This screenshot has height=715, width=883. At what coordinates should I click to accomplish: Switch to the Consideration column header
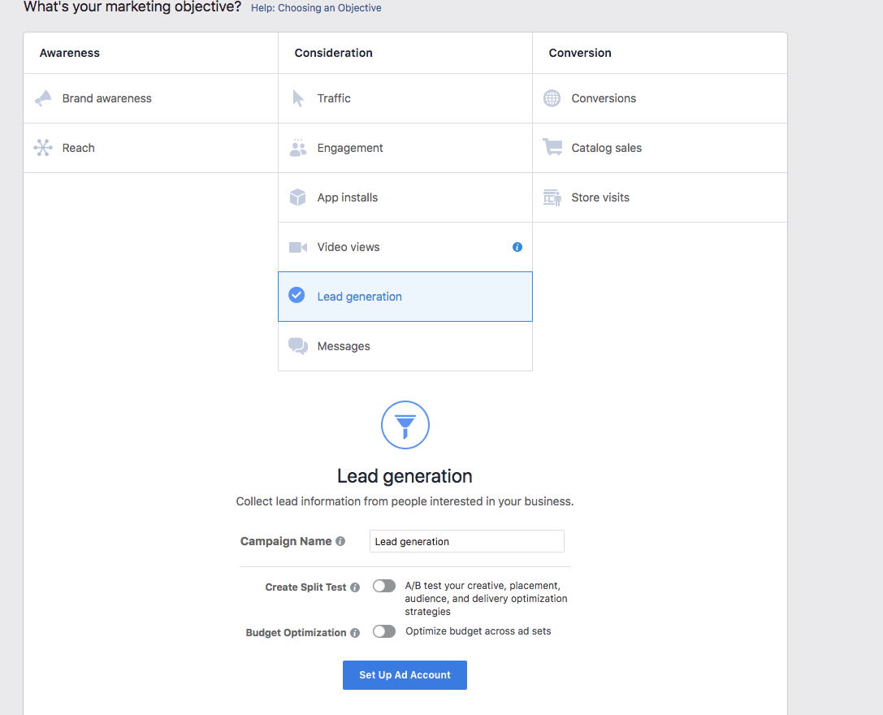pos(333,52)
